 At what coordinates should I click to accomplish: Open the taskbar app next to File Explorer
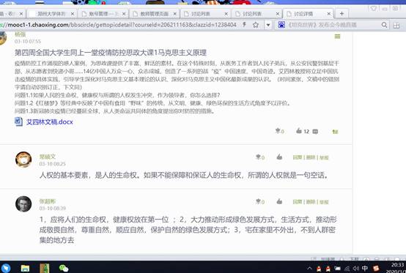point(44,268)
